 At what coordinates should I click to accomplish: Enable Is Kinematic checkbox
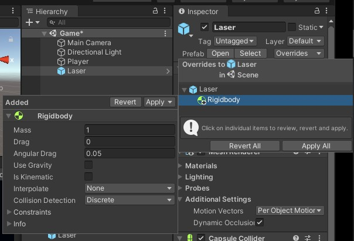point(88,176)
